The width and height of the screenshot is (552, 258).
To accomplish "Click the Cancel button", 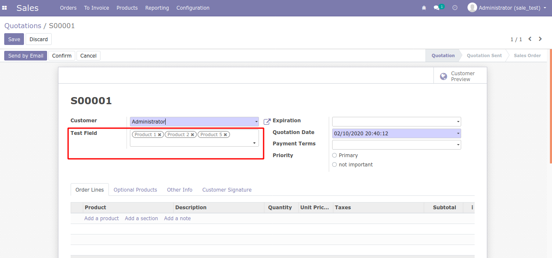I will coord(88,55).
